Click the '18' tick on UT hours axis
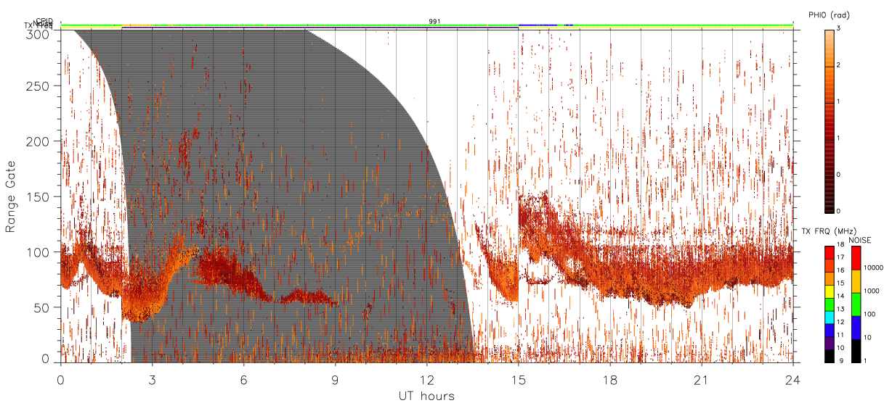892x411 pixels. [x=610, y=381]
